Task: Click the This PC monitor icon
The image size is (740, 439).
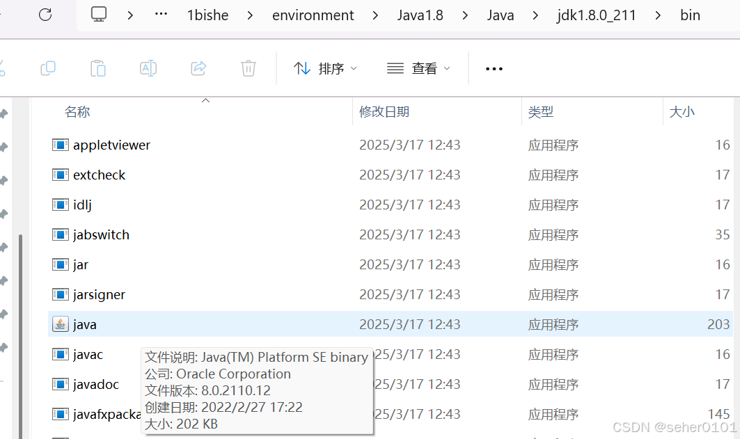Action: coord(99,15)
